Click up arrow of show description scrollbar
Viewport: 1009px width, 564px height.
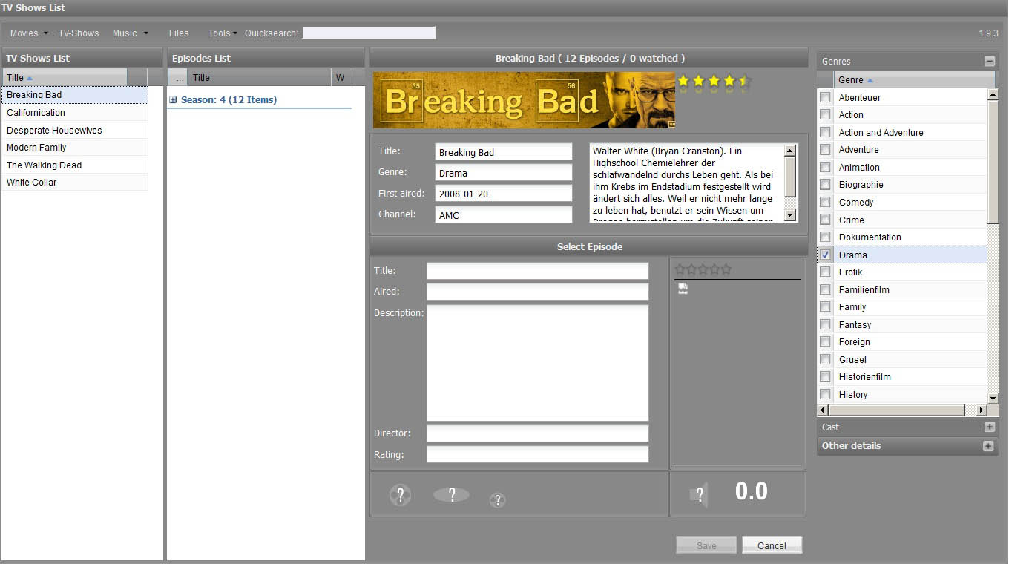[x=790, y=151]
